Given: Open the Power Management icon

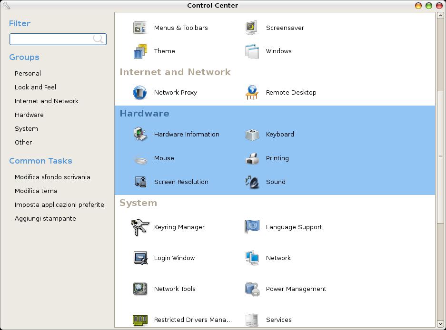Looking at the screenshot, I should [x=252, y=289].
